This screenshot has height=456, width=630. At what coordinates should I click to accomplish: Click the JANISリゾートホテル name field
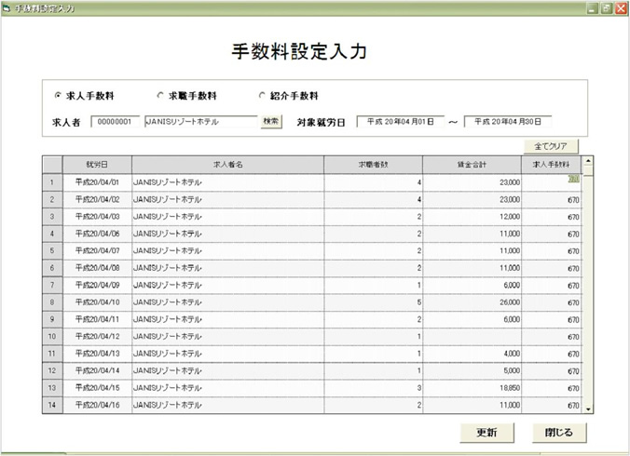199,122
